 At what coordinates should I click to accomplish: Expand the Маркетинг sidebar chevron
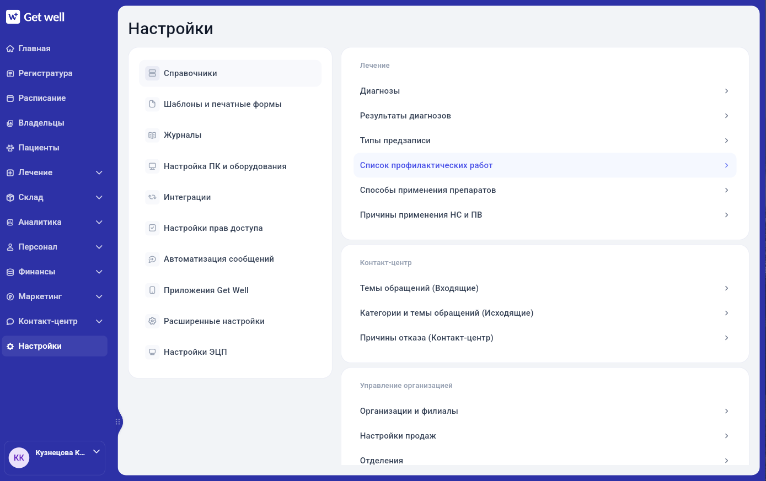99,296
